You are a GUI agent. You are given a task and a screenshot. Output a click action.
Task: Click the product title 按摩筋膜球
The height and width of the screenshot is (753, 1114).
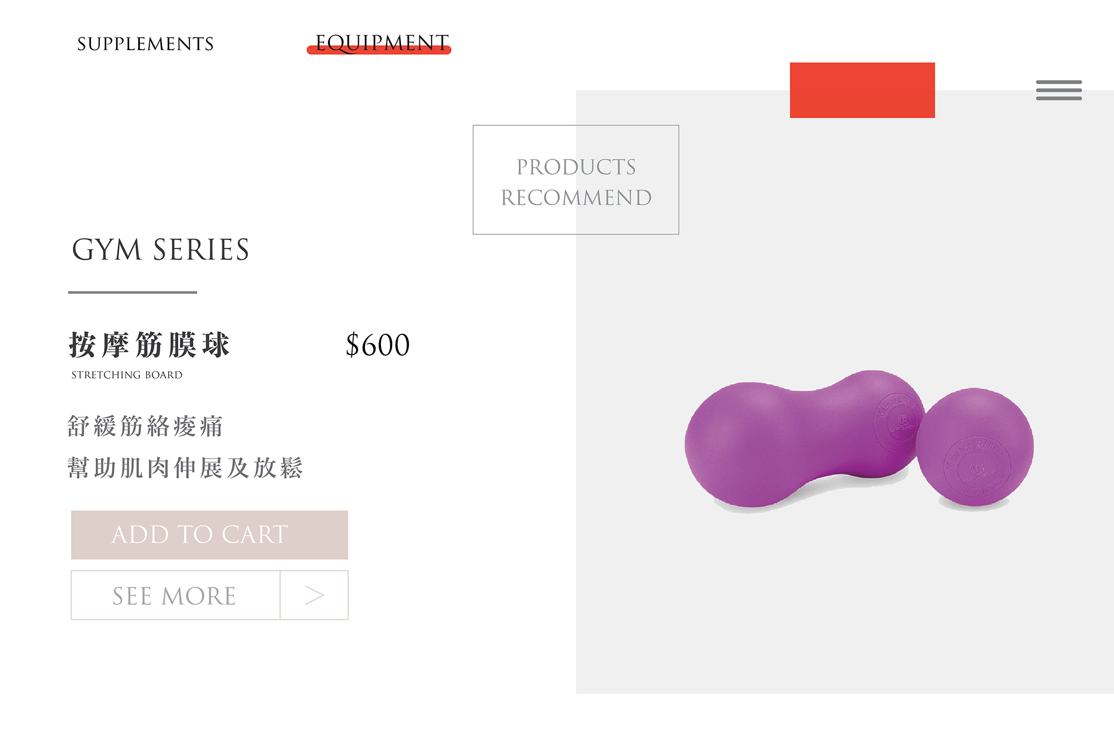[x=149, y=344]
